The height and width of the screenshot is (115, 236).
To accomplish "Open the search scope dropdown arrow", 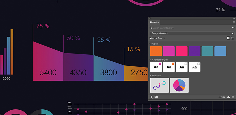I will pyautogui.click(x=233, y=28).
